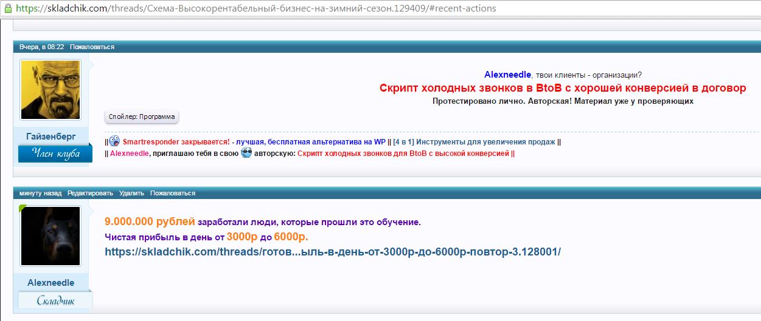This screenshot has width=761, height=321.
Task: Click the green online indicator on Alexneedle's avatar
Action: point(23,208)
